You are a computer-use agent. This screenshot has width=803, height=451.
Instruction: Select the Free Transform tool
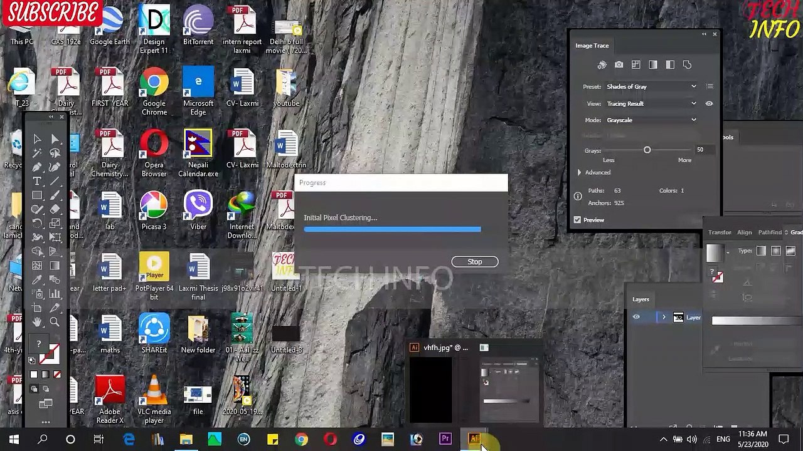pos(55,238)
